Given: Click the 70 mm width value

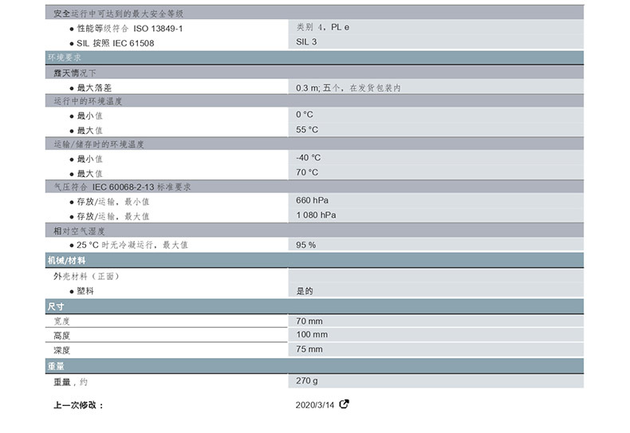Looking at the screenshot, I should pyautogui.click(x=309, y=321).
